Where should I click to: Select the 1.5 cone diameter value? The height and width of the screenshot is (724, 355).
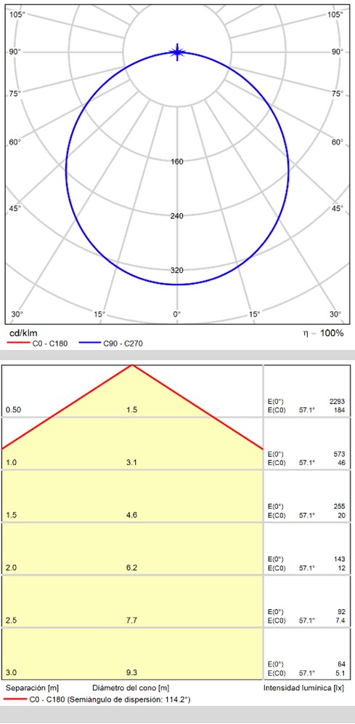tap(131, 410)
